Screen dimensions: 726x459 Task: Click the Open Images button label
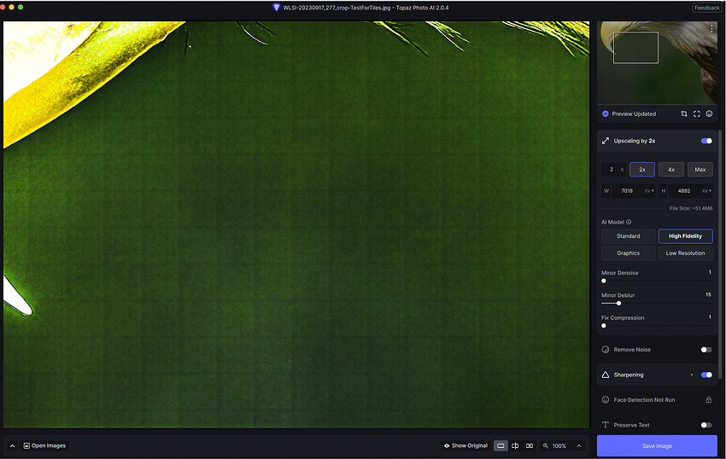point(49,445)
